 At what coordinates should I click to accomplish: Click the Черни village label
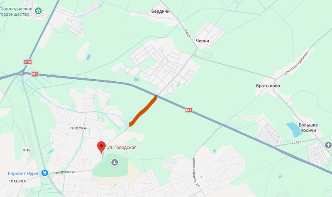click(202, 41)
